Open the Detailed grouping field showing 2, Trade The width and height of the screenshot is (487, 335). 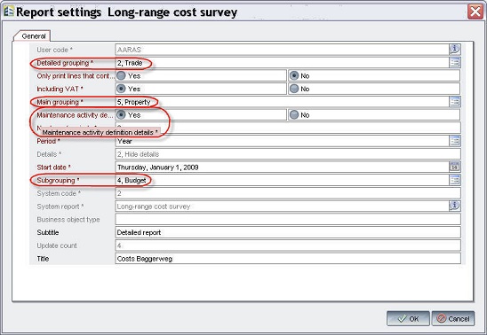[x=282, y=63]
